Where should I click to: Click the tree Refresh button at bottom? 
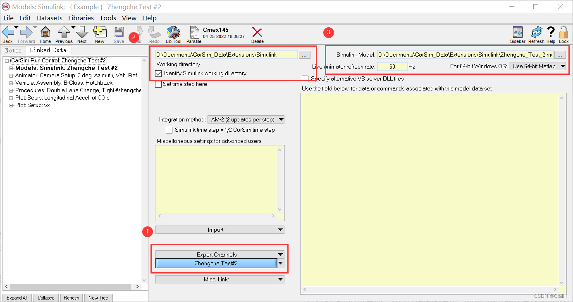71,297
